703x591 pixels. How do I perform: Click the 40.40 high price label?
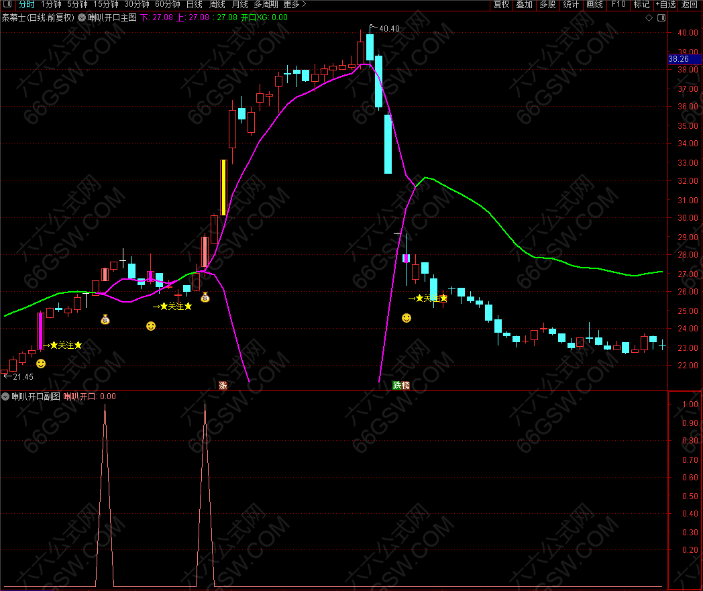389,29
